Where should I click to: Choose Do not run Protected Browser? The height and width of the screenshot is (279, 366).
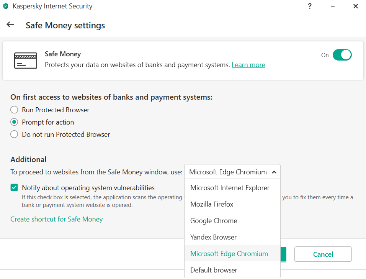[14, 135]
